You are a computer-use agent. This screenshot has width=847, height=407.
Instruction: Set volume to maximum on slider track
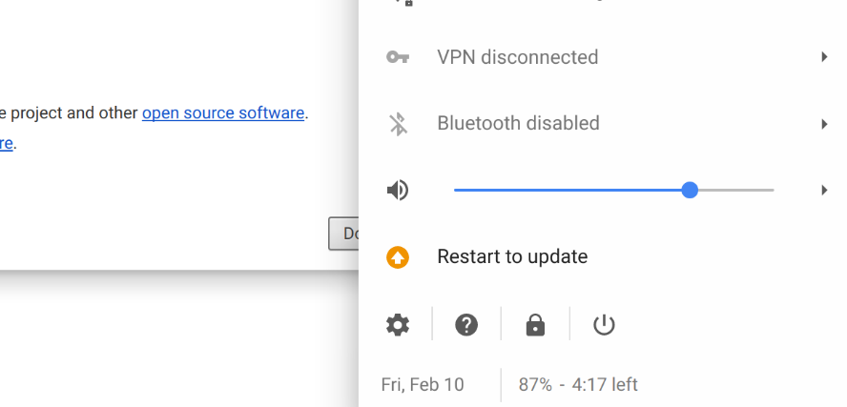[x=772, y=191]
